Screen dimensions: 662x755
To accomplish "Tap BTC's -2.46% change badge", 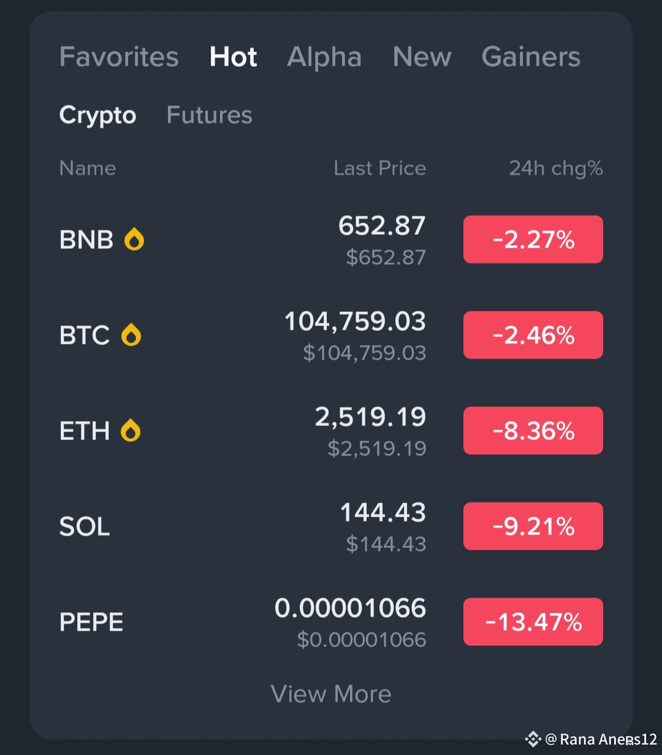I will point(533,335).
